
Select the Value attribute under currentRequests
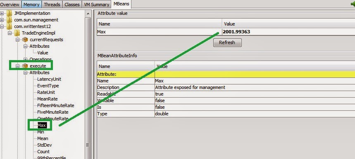[x=43, y=53]
